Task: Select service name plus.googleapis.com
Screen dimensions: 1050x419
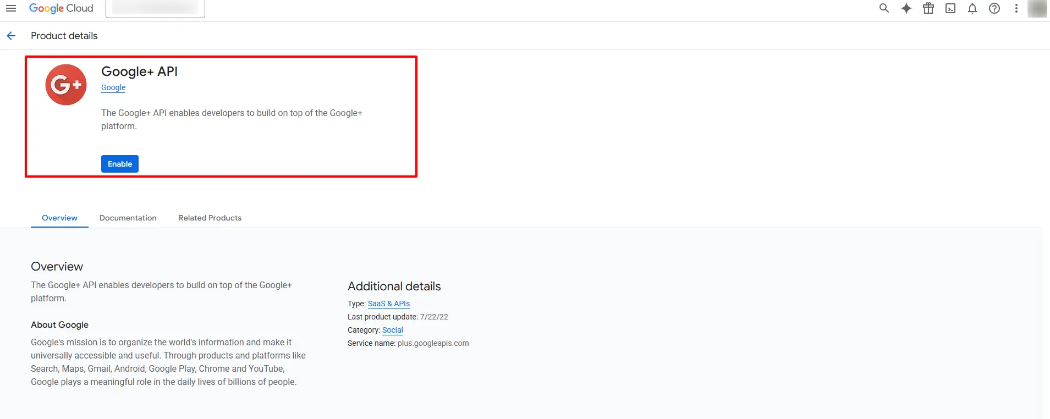Action: pyautogui.click(x=433, y=343)
